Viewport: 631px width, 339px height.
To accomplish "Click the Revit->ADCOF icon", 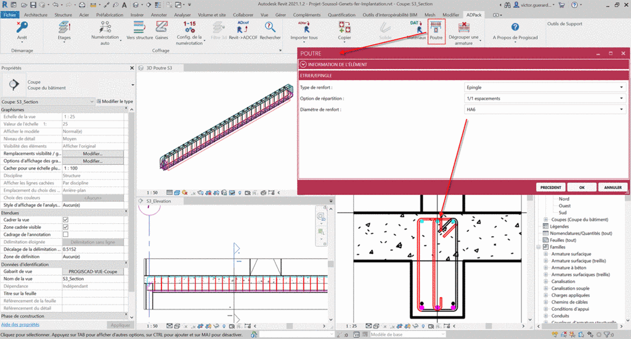I will [243, 27].
